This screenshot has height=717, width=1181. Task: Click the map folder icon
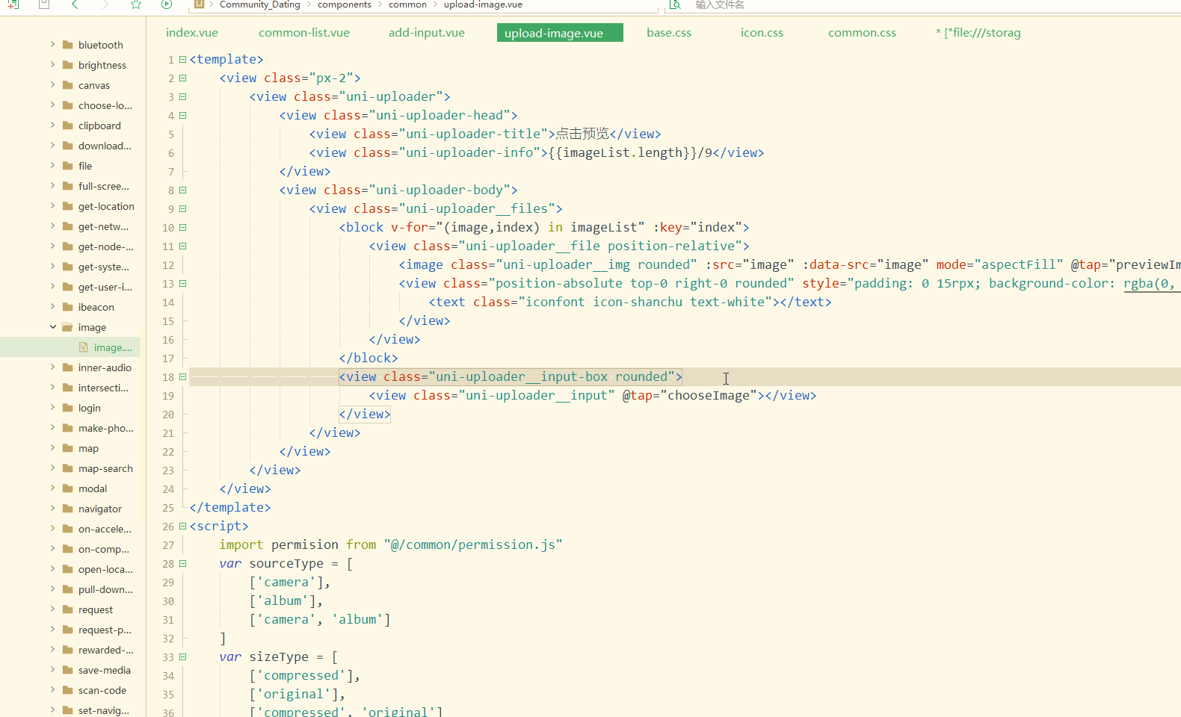68,448
